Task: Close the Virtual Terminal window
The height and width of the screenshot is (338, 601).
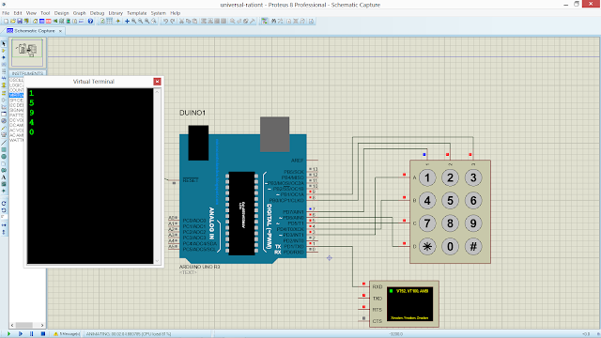Action: pyautogui.click(x=157, y=82)
